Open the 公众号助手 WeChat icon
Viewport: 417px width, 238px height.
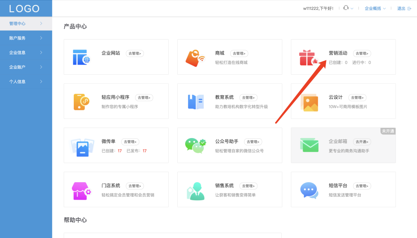click(x=196, y=145)
